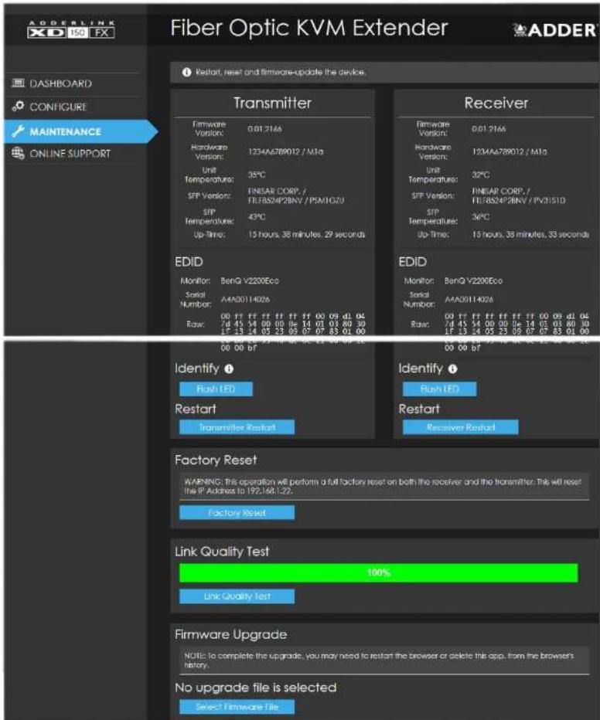This screenshot has height=720, width=600.
Task: Click 'No upgrade file is selected' text
Action: 255,688
